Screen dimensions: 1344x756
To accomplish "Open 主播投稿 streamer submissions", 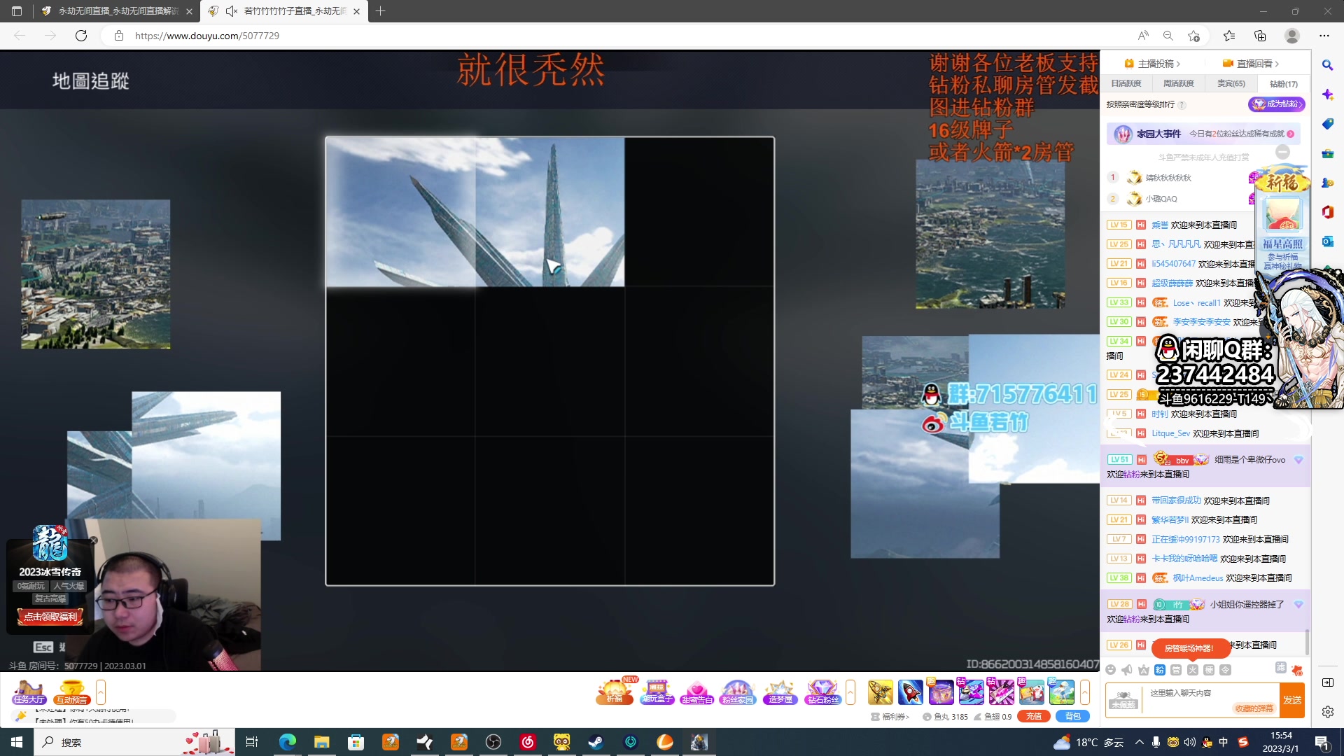I will pyautogui.click(x=1152, y=64).
